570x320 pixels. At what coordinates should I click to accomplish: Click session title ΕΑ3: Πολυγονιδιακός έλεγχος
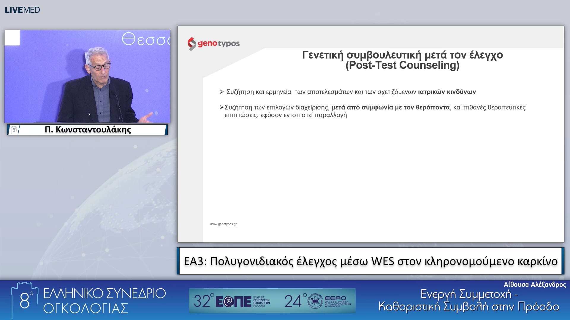370,261
